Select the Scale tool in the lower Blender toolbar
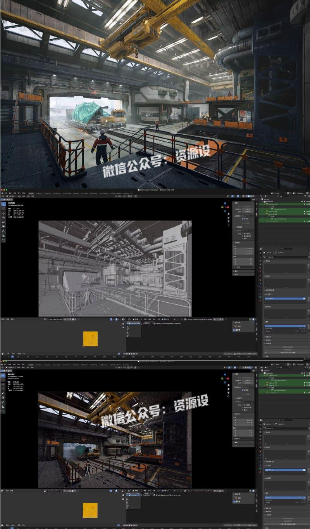The width and height of the screenshot is (310, 529). tap(3, 393)
